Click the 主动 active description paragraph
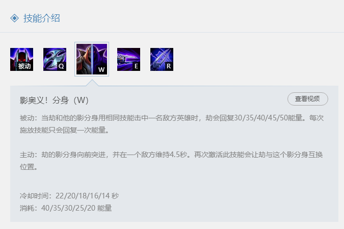The height and width of the screenshot is (229, 344). pos(171,161)
